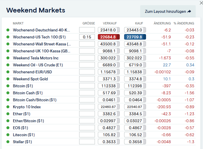
Task: Click sell price 23418.0 for Deutschland 40
Action: point(109,30)
